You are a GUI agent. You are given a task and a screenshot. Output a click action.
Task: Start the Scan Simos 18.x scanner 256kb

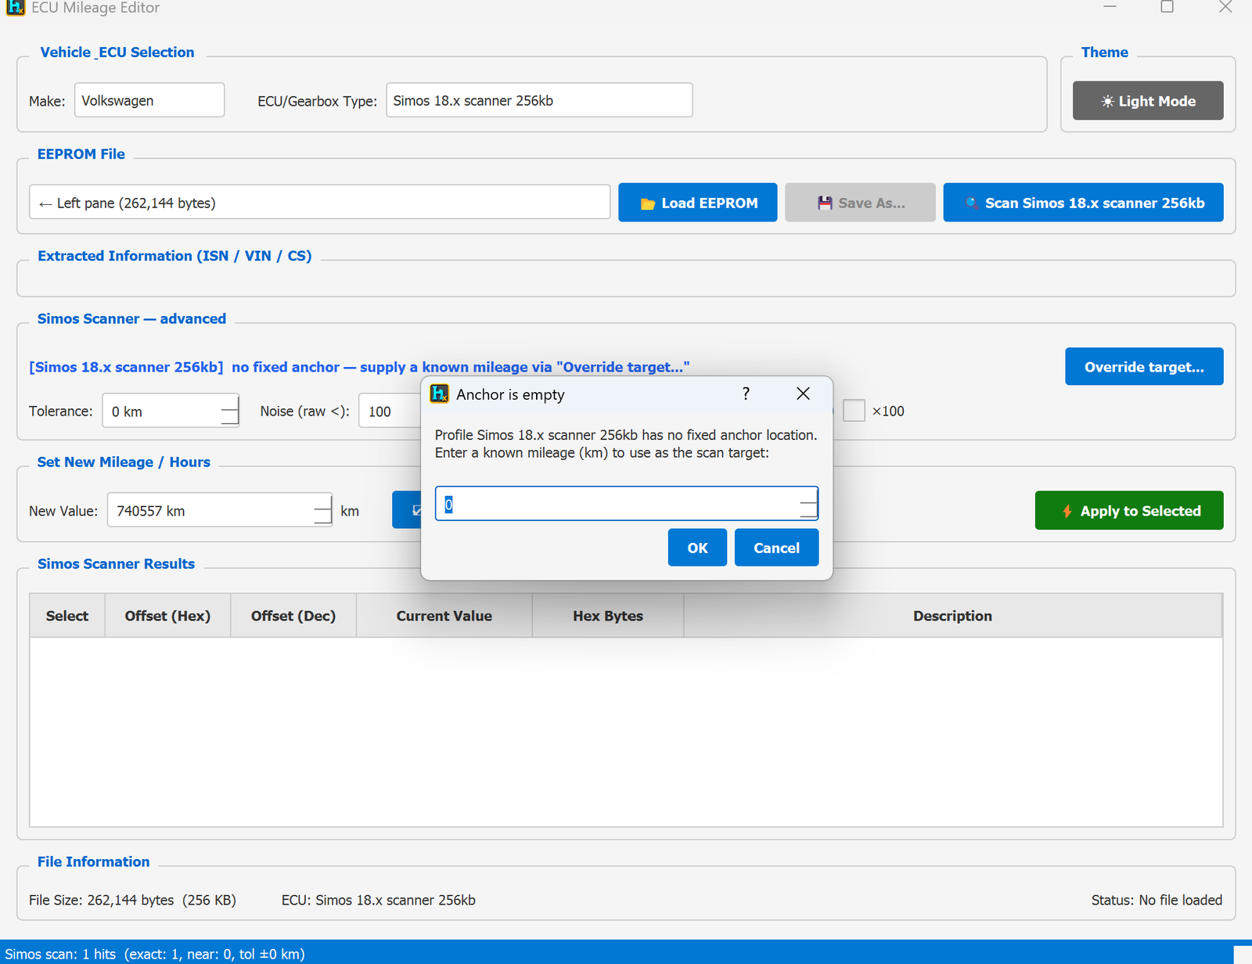click(x=1083, y=203)
